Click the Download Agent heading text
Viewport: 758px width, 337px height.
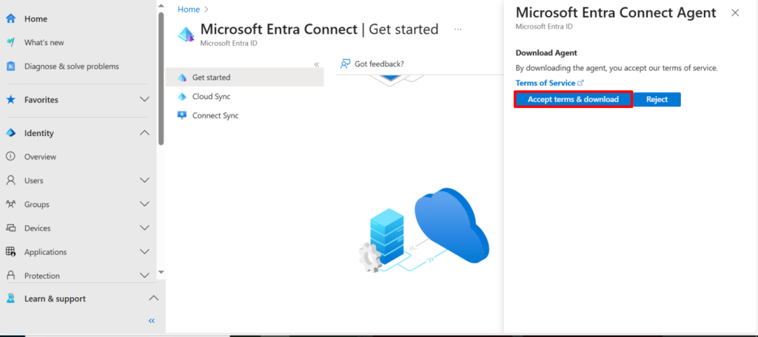tap(546, 52)
